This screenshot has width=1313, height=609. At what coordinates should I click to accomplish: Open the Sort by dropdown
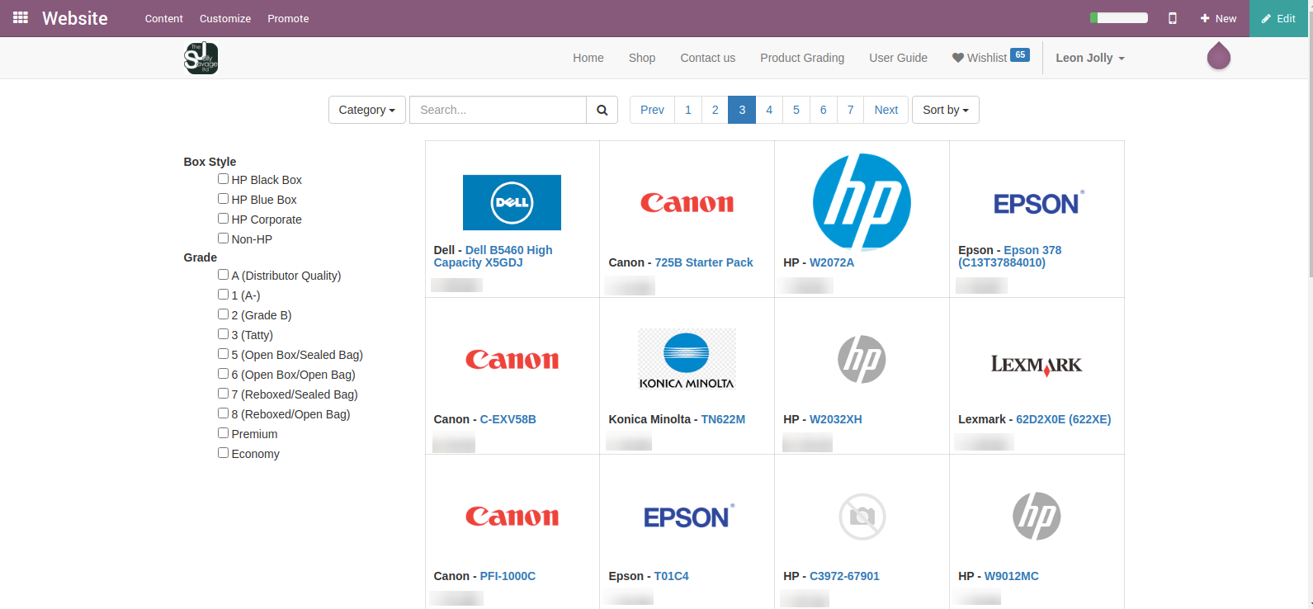tap(945, 110)
